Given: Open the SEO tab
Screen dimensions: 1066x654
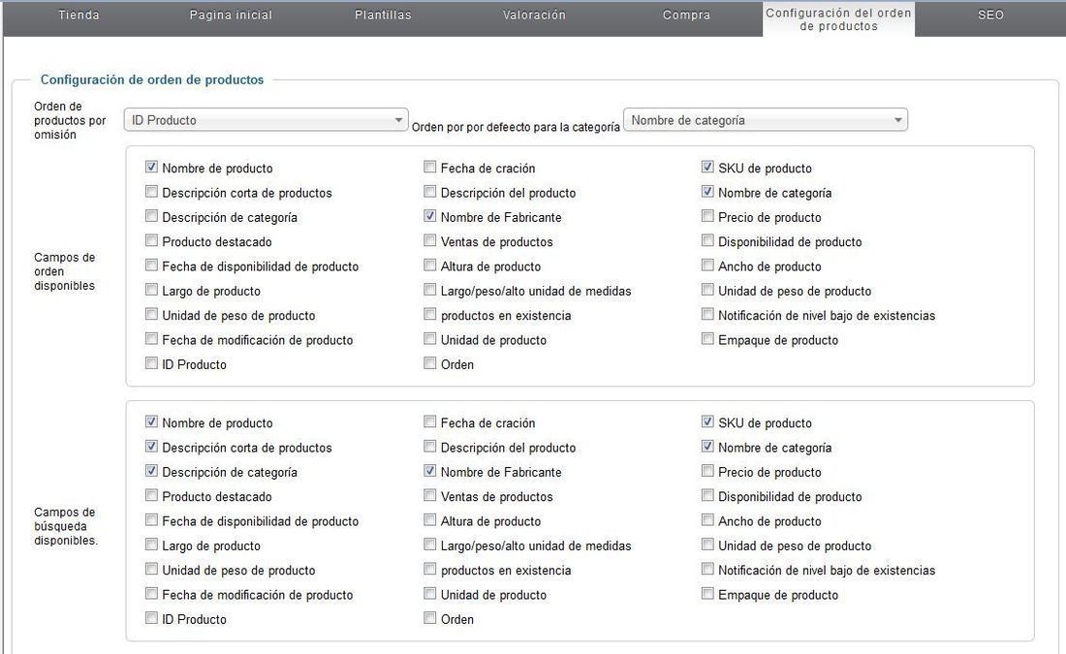Looking at the screenshot, I should tap(990, 15).
